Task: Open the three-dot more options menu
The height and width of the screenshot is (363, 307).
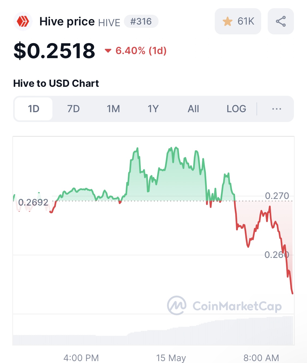Action: [276, 109]
